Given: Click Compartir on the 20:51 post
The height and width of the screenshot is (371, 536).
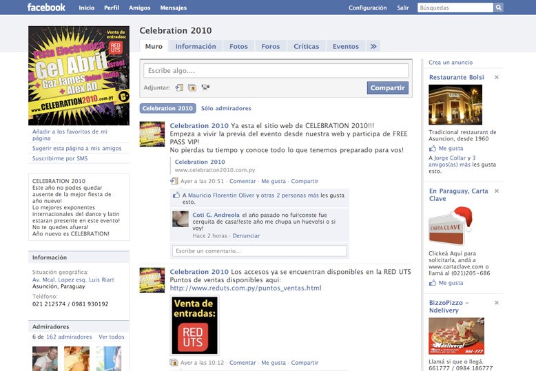Looking at the screenshot, I should [305, 181].
